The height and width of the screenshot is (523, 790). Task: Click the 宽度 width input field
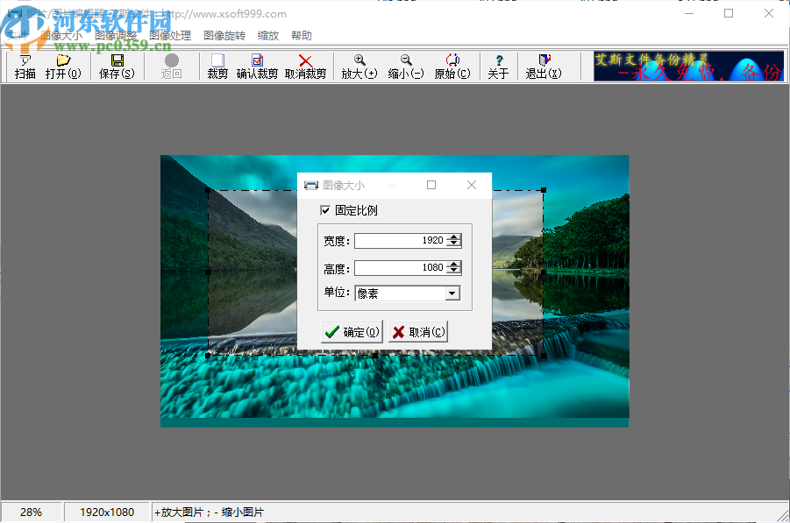(401, 241)
